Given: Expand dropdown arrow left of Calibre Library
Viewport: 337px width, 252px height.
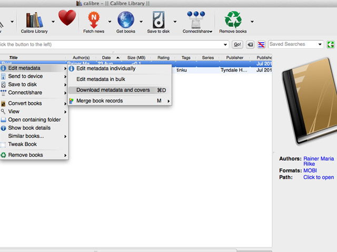Looking at the screenshot, I should (x=12, y=22).
